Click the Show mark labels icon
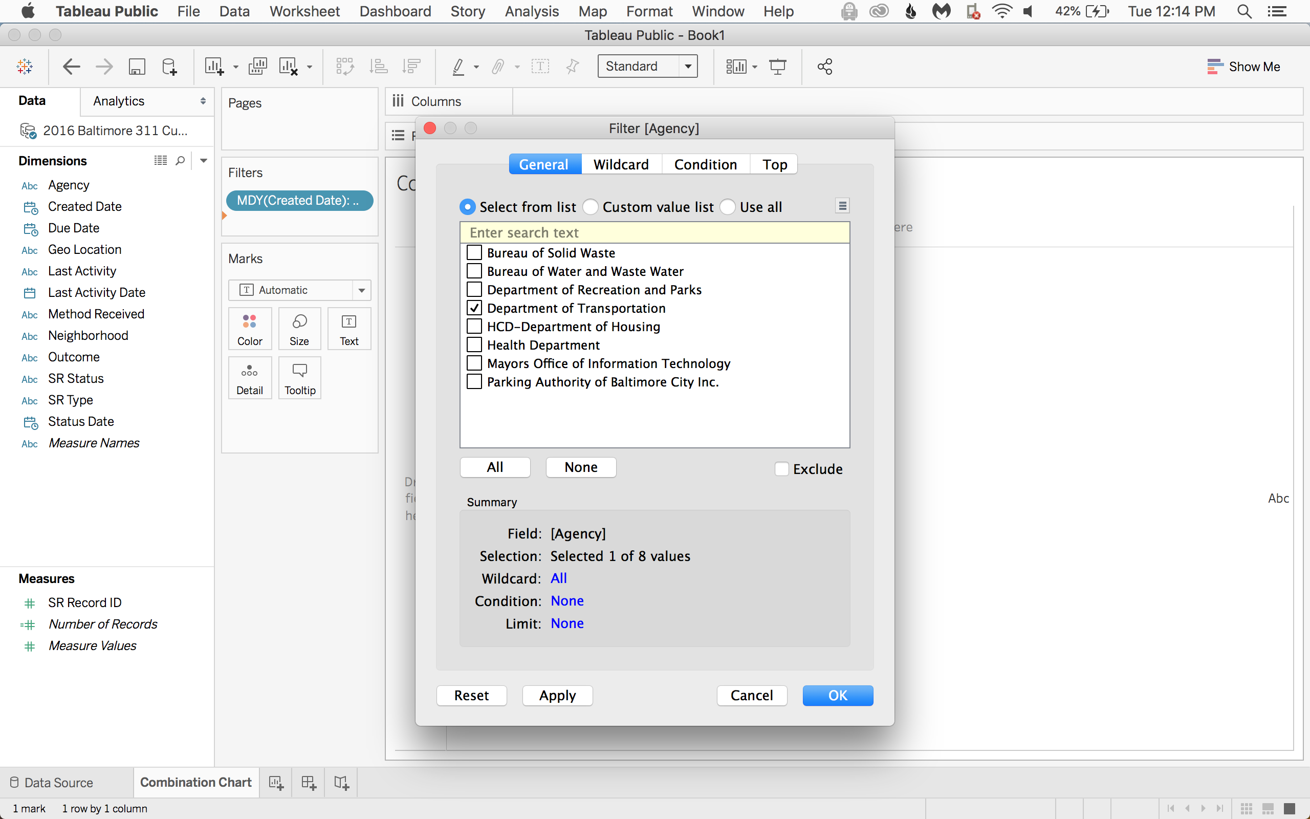The width and height of the screenshot is (1310, 819). pyautogui.click(x=540, y=67)
